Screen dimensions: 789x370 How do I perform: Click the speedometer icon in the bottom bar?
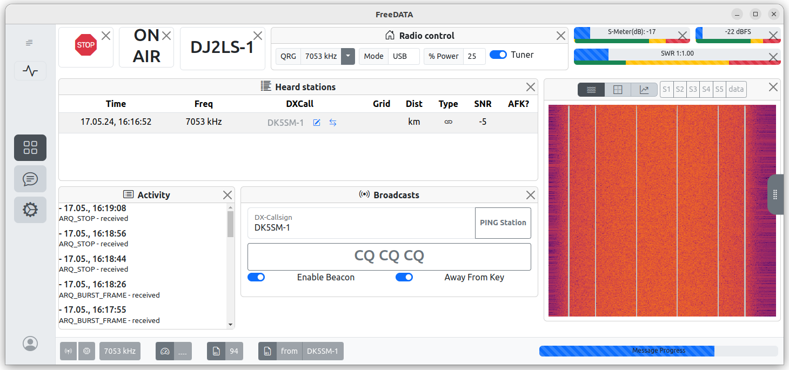pyautogui.click(x=164, y=351)
